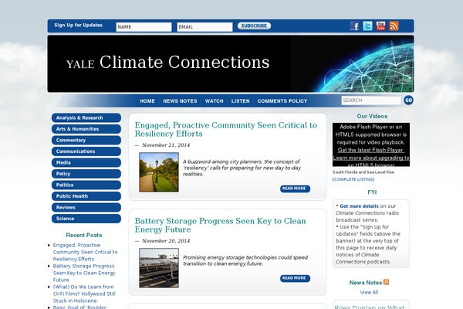The image size is (463, 309).
Task: Select the Media category
Action: coord(86,163)
